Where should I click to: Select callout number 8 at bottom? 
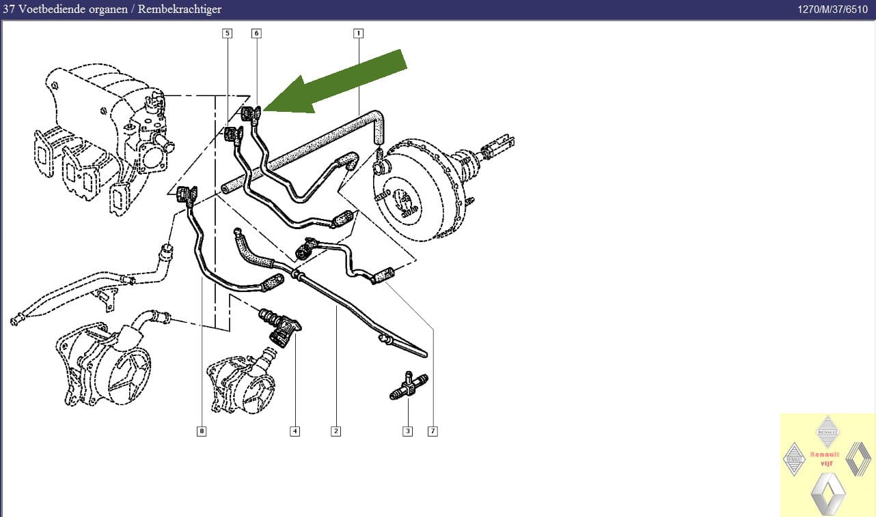pos(202,431)
